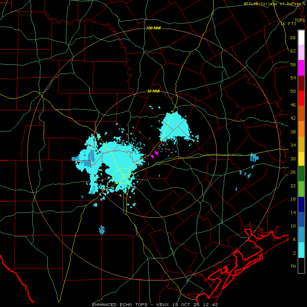Click the 12:42 timestamp
This screenshot has height=307, width=307.
click(211, 305)
